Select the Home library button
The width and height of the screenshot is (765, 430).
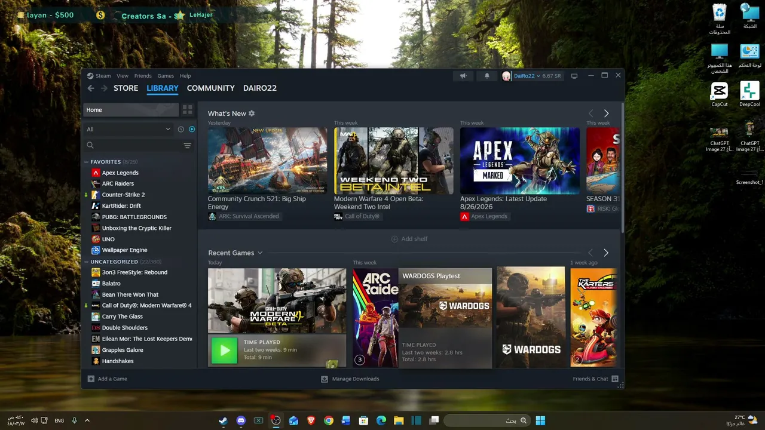131,110
